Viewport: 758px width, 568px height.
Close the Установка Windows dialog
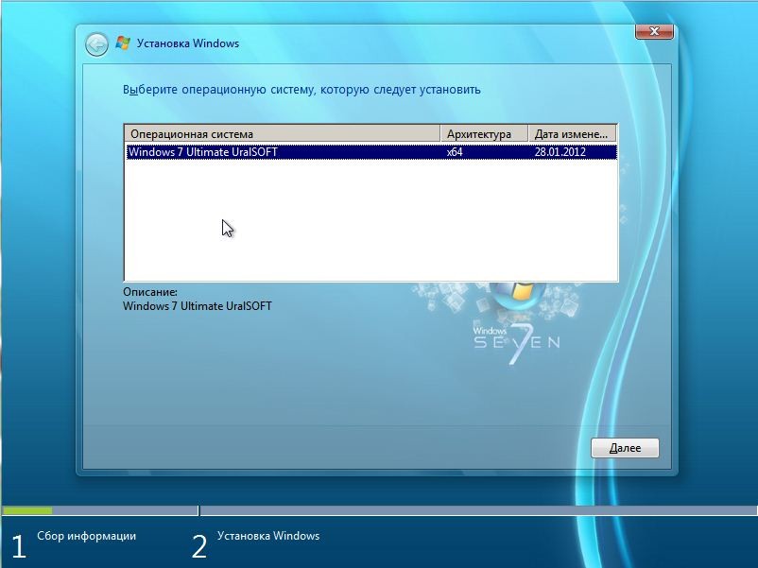pyautogui.click(x=654, y=31)
